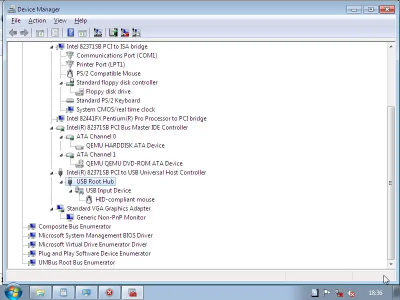Click the Forward arrow toolbar icon
Image resolution: width=400 pixels, height=300 pixels.
[x=24, y=32]
